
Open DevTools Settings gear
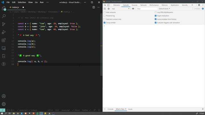(x=199, y=5)
